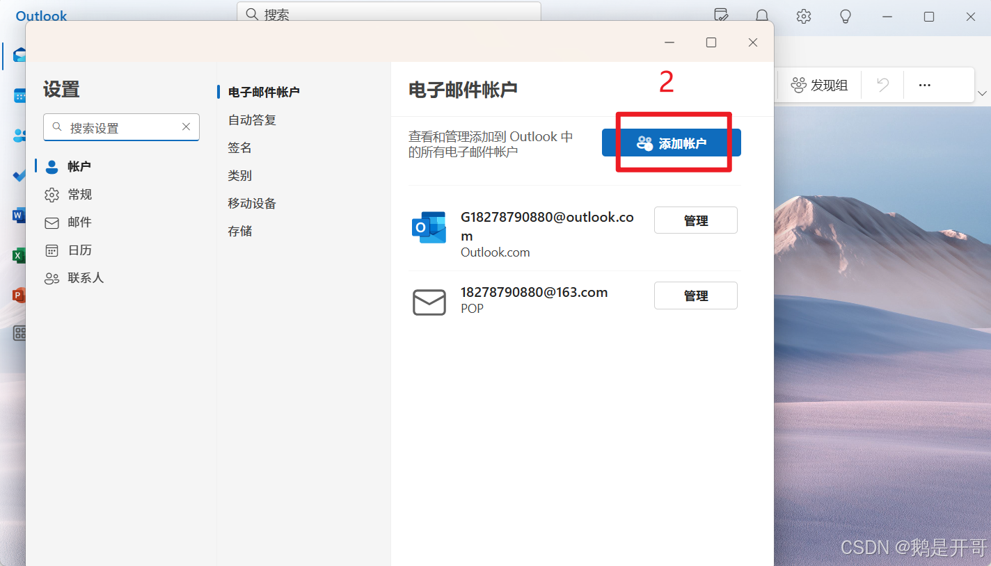
Task: Open the more apps grid icon in left rail
Action: 19,334
